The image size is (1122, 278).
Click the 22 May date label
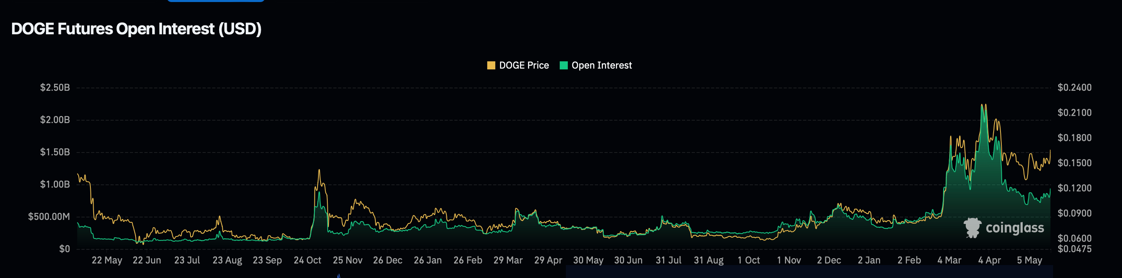coord(107,260)
